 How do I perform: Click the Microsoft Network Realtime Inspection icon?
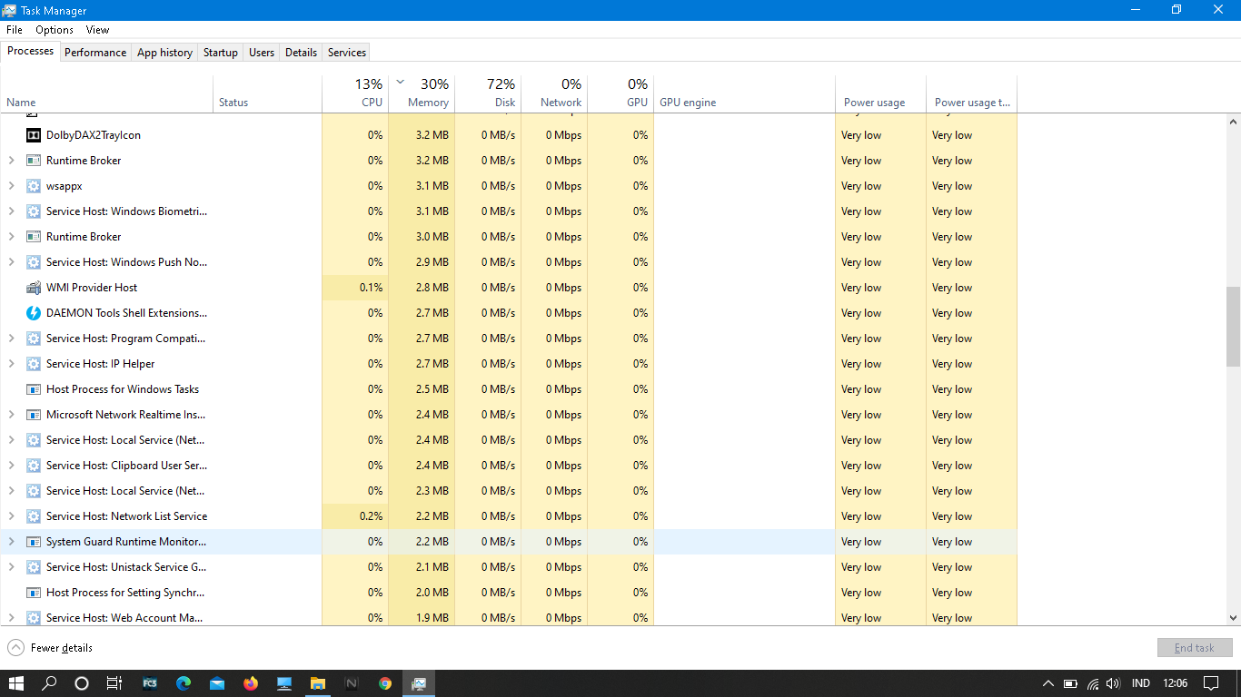(33, 415)
